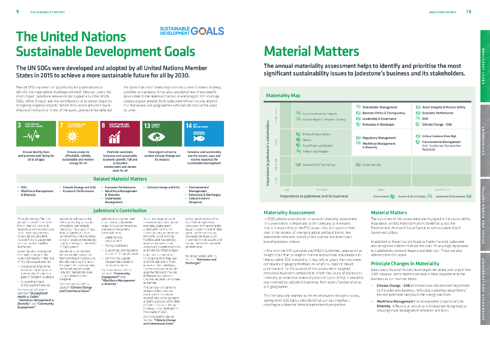Click the SDG 14 Life Below Water tile
This screenshot has height=346, width=490.
pos(204,133)
